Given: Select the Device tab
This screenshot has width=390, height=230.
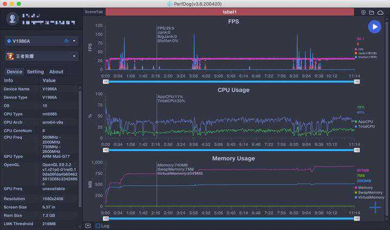Looking at the screenshot, I should (x=15, y=71).
